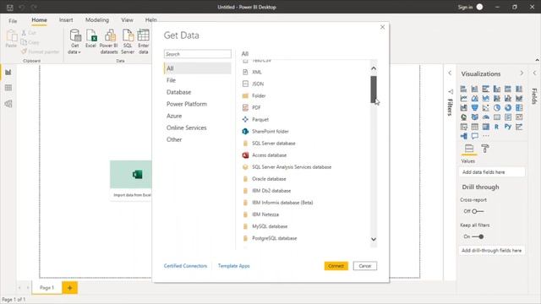Click the save icon in title bar
The width and height of the screenshot is (541, 304).
tap(9, 8)
